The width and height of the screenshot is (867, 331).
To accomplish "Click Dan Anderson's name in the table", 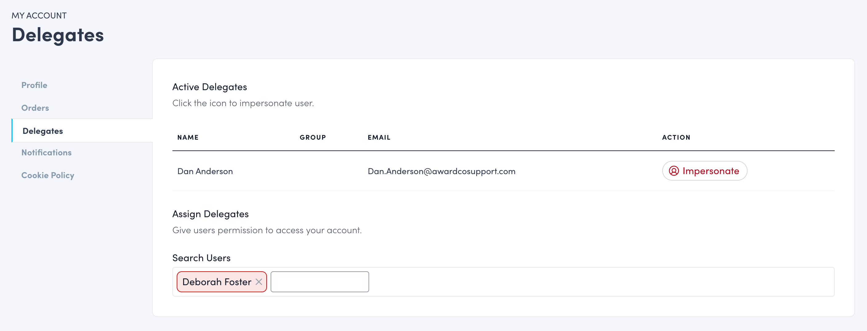I will pyautogui.click(x=205, y=171).
